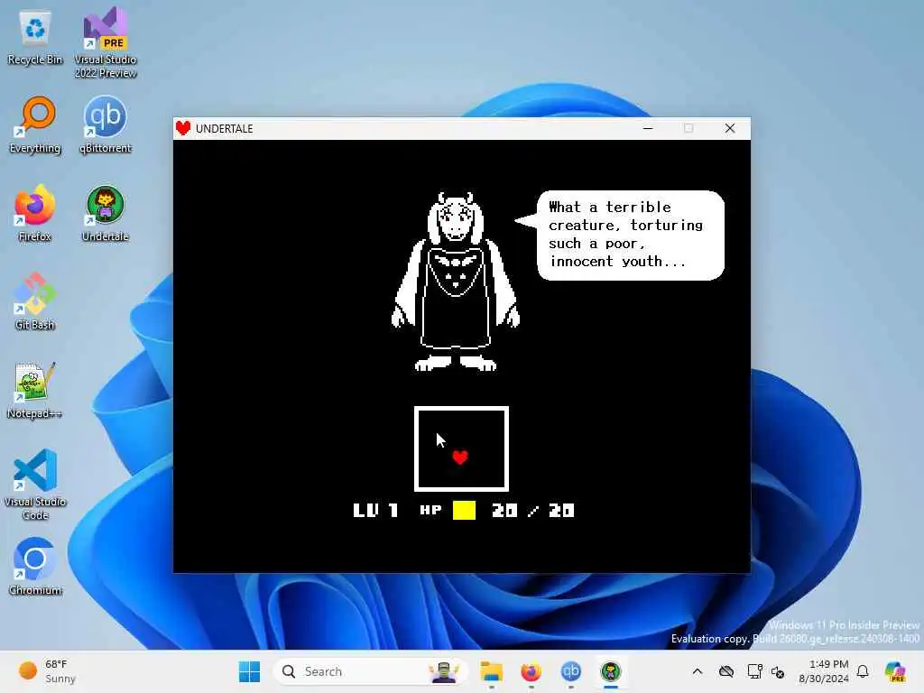Screen dimensions: 924x693
Task: Click the Toriel character sprite
Action: click(456, 282)
